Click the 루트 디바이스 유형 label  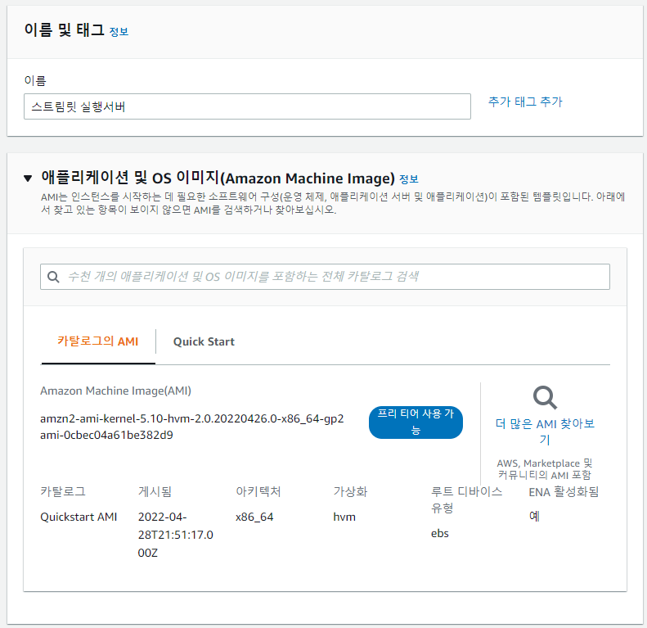(466, 499)
